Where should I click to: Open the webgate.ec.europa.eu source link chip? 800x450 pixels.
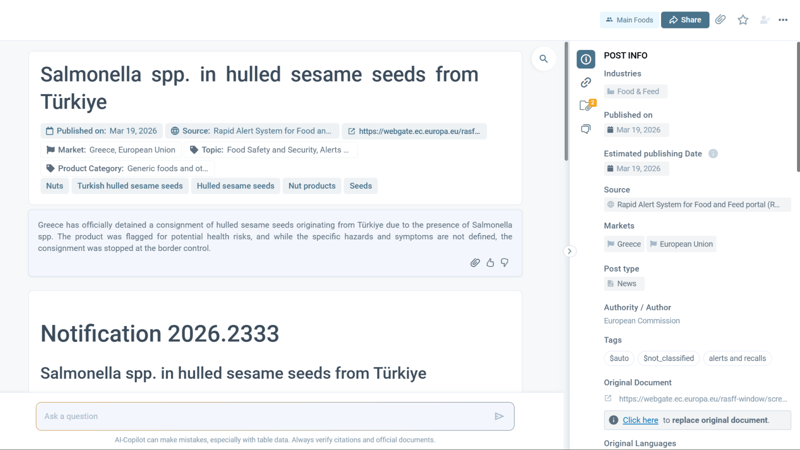click(x=414, y=131)
